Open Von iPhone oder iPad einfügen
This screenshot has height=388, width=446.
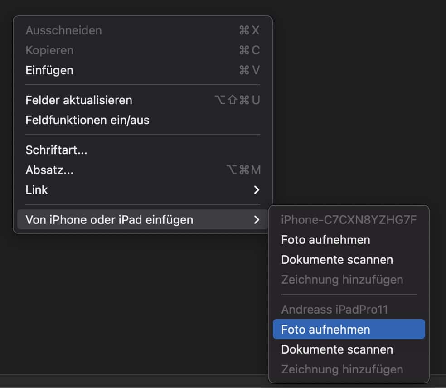pos(109,220)
